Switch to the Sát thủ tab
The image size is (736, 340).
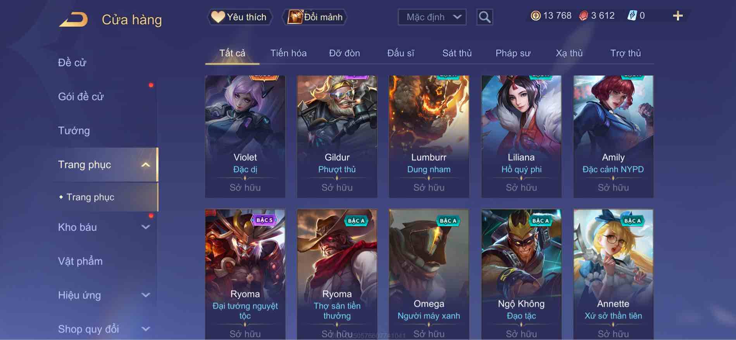[x=457, y=53]
